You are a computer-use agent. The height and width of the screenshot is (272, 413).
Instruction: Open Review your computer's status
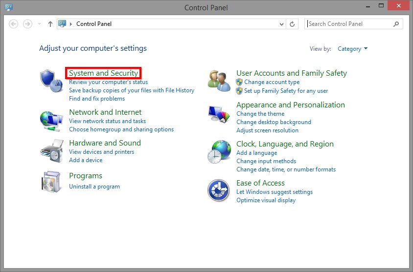108,82
